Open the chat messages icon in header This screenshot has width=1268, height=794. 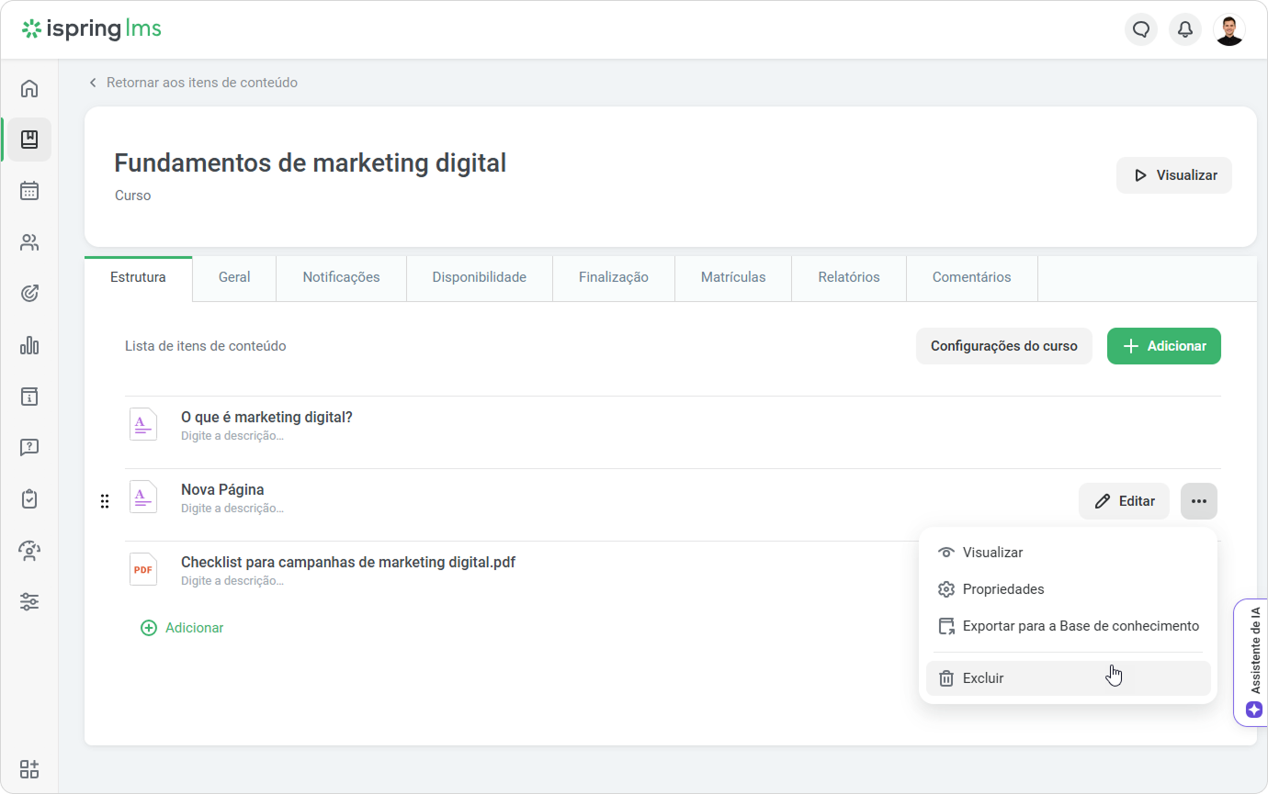click(x=1141, y=29)
